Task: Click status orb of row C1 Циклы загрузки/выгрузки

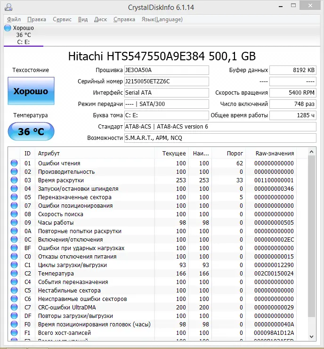Action: [x=14, y=265]
